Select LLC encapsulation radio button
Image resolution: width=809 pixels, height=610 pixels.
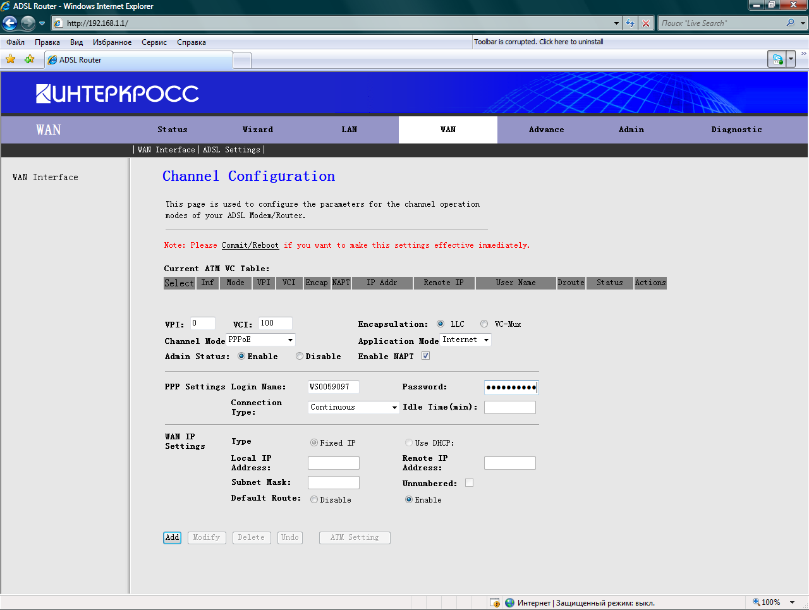click(x=441, y=324)
